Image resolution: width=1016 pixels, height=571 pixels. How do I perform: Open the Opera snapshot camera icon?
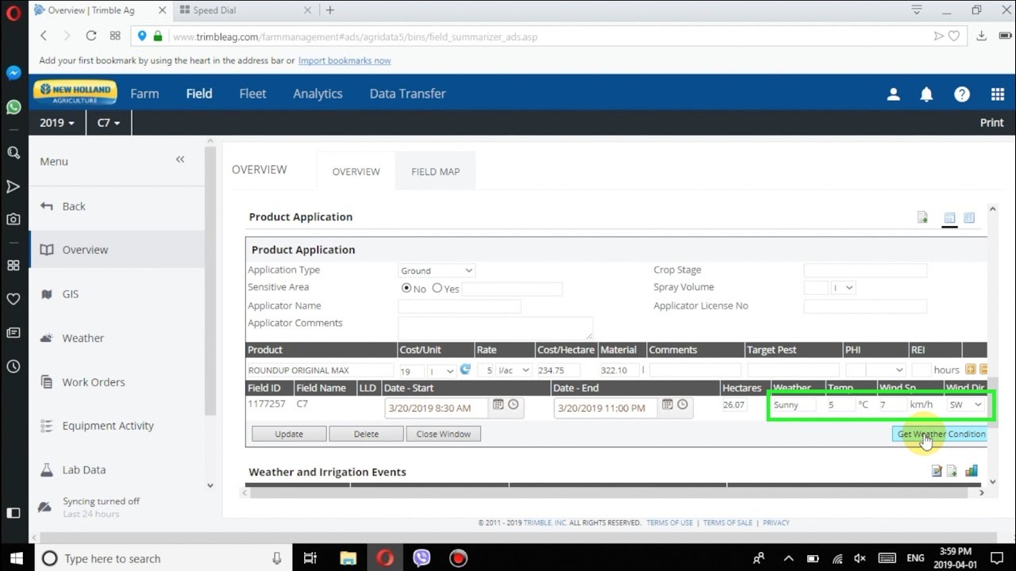pyautogui.click(x=13, y=219)
